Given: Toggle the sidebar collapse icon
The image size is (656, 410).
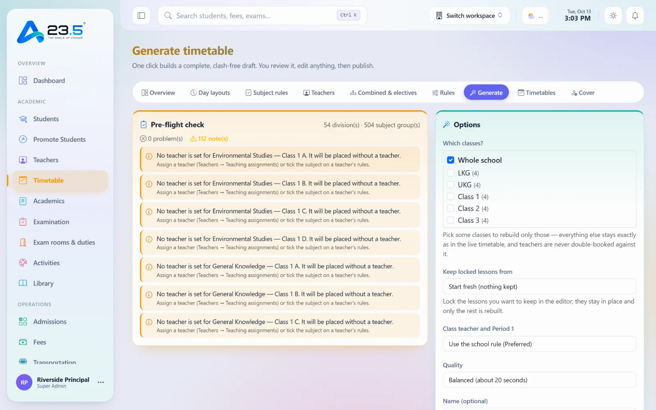Looking at the screenshot, I should pos(141,16).
